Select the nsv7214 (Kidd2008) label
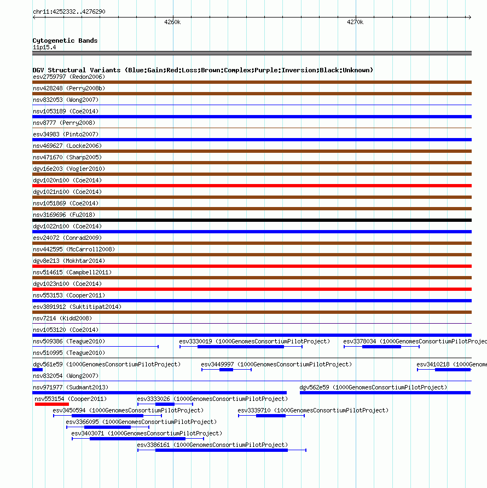Screen dimensions: 487x488 click(x=62, y=319)
